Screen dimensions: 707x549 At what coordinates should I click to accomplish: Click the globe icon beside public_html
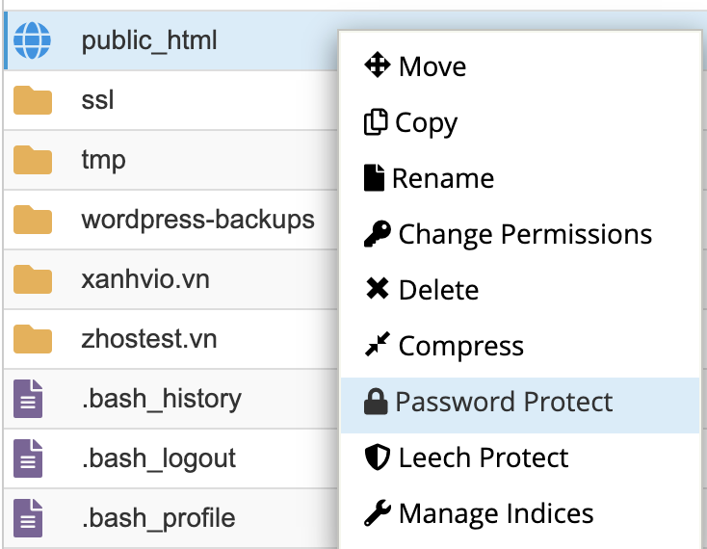point(33,40)
